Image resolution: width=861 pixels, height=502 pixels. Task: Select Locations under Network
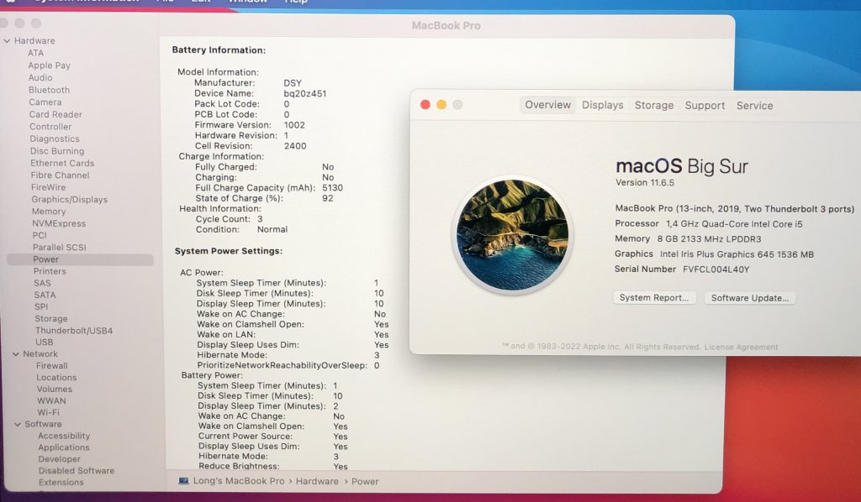(56, 378)
